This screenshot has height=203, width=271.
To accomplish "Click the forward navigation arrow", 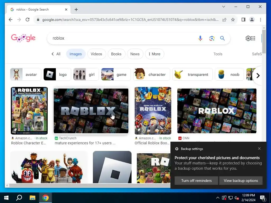I will click(x=19, y=20).
